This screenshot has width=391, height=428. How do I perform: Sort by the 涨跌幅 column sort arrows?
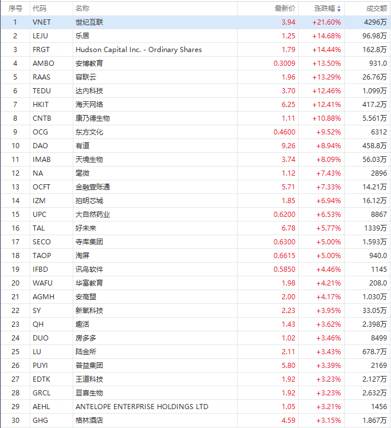coord(339,9)
